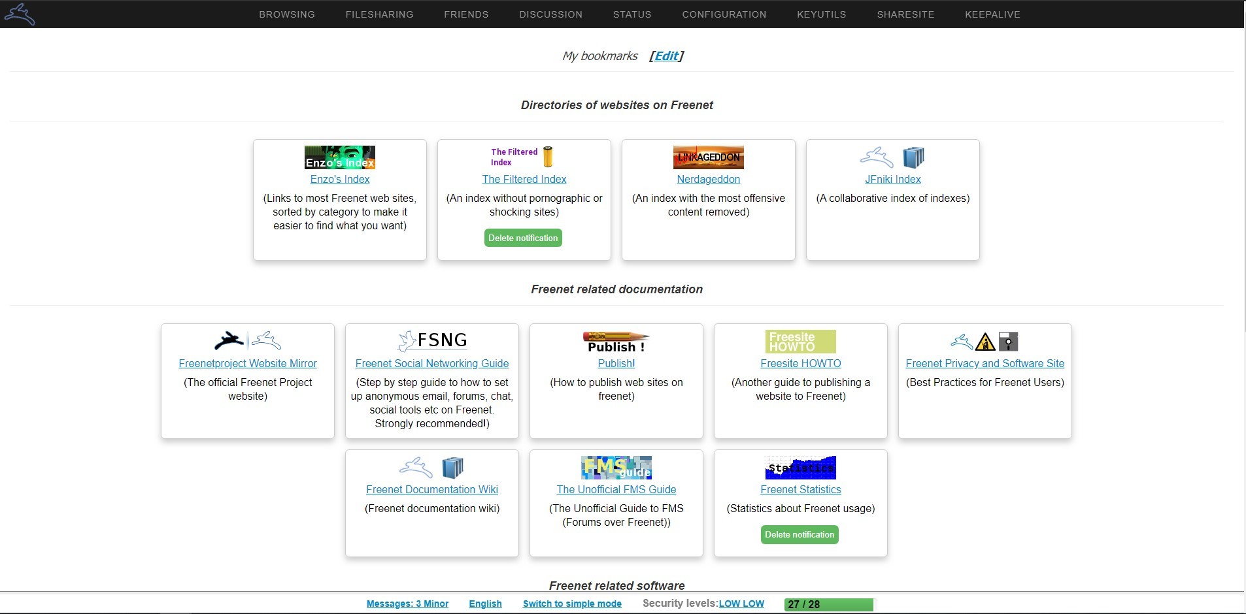Open the Nerdageddon link
The height and width of the screenshot is (614, 1246).
coord(709,179)
